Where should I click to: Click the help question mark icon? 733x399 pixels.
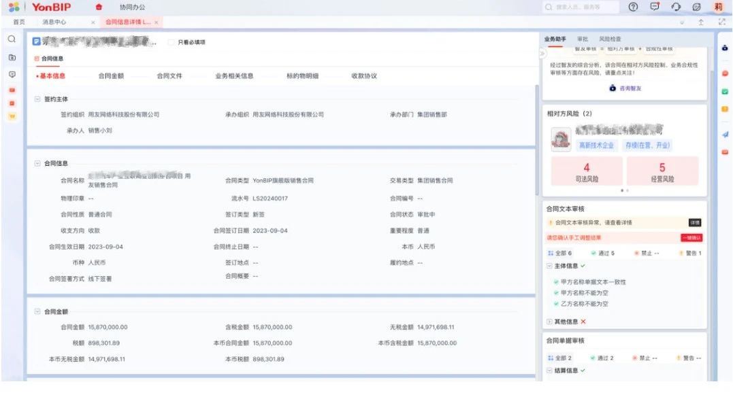coord(632,7)
